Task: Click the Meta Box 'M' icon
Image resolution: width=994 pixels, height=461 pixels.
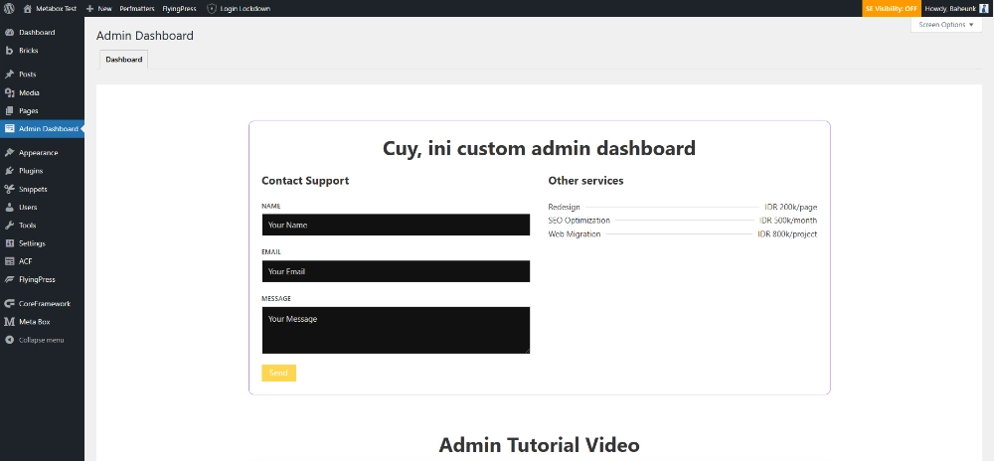Action: point(10,322)
